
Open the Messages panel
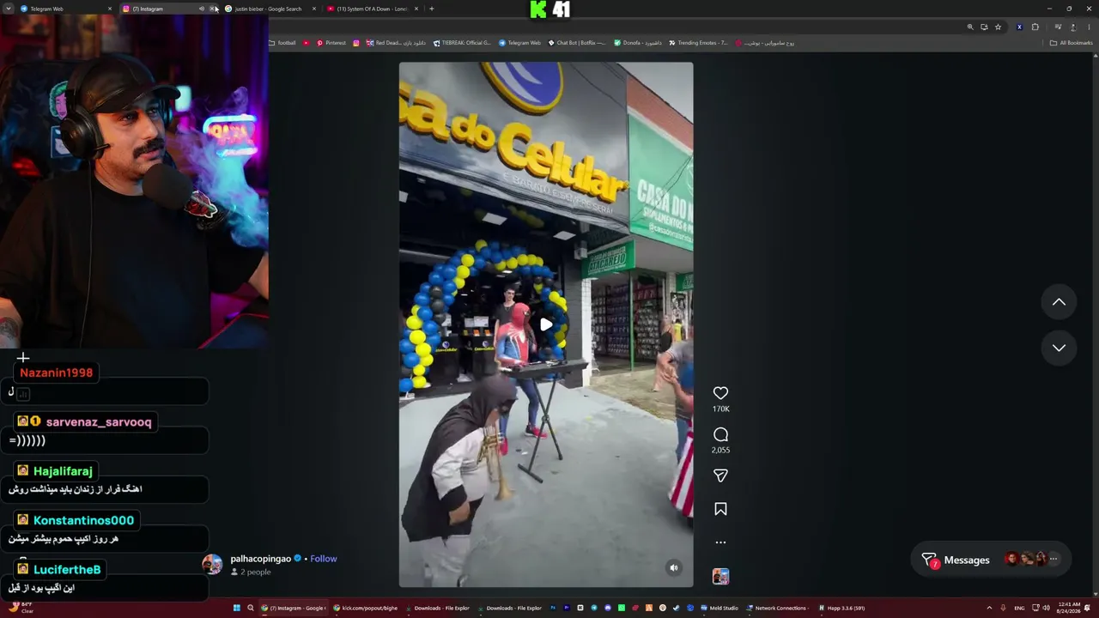tap(967, 560)
